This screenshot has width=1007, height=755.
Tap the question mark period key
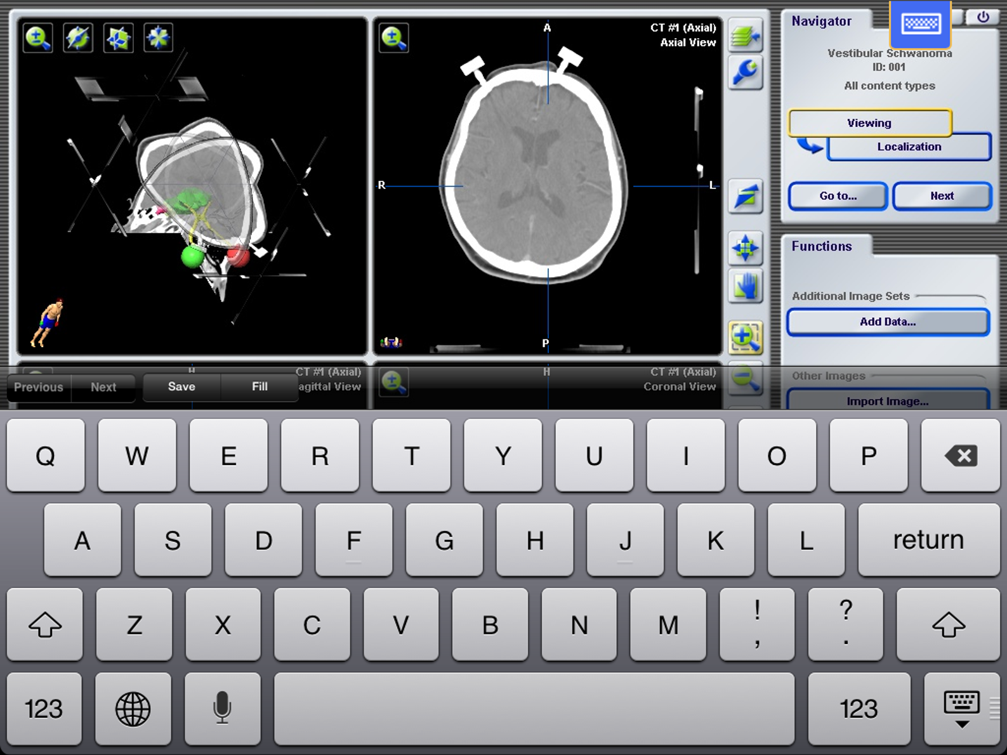[x=846, y=624]
